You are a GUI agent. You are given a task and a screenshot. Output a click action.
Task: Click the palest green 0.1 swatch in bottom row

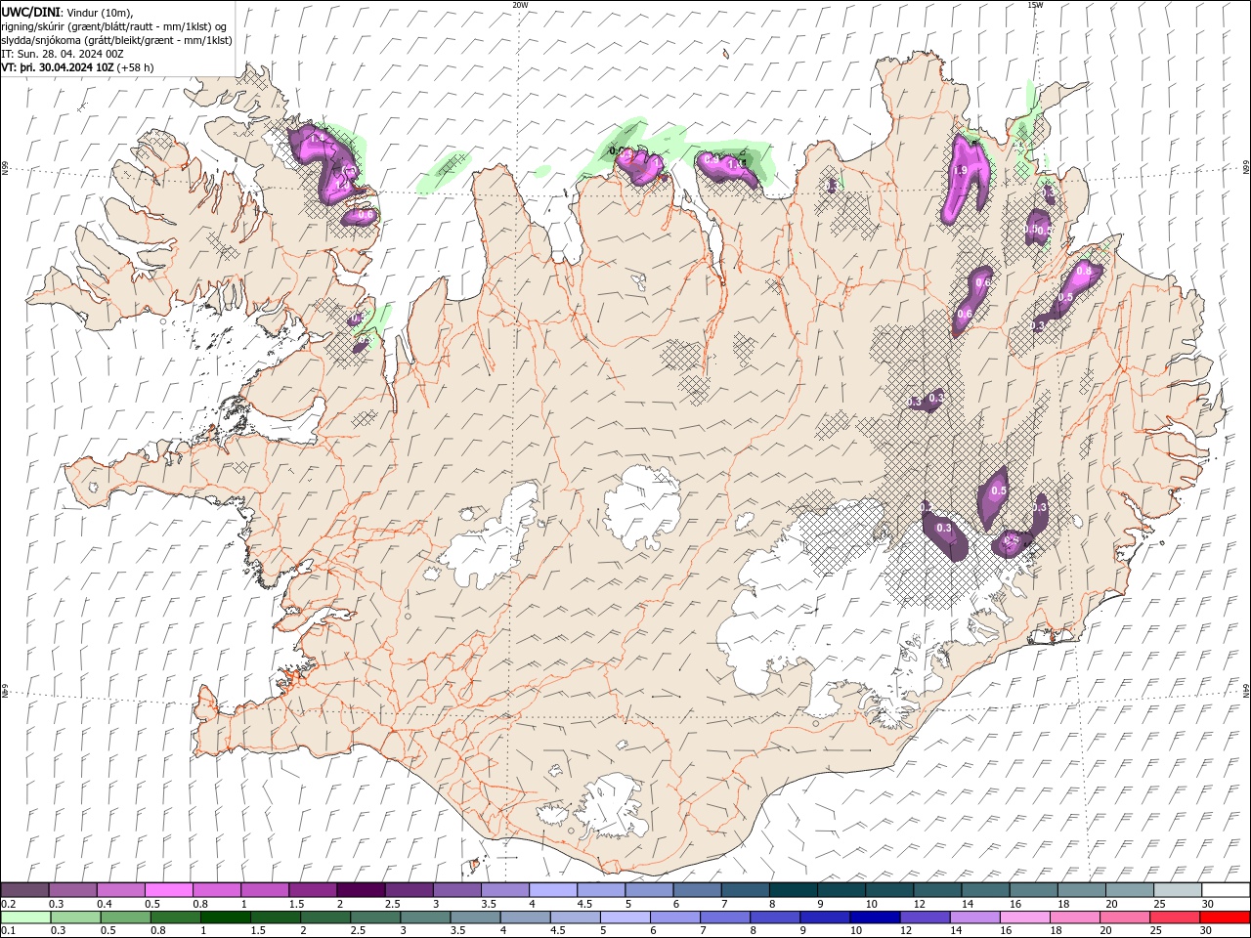[25, 917]
